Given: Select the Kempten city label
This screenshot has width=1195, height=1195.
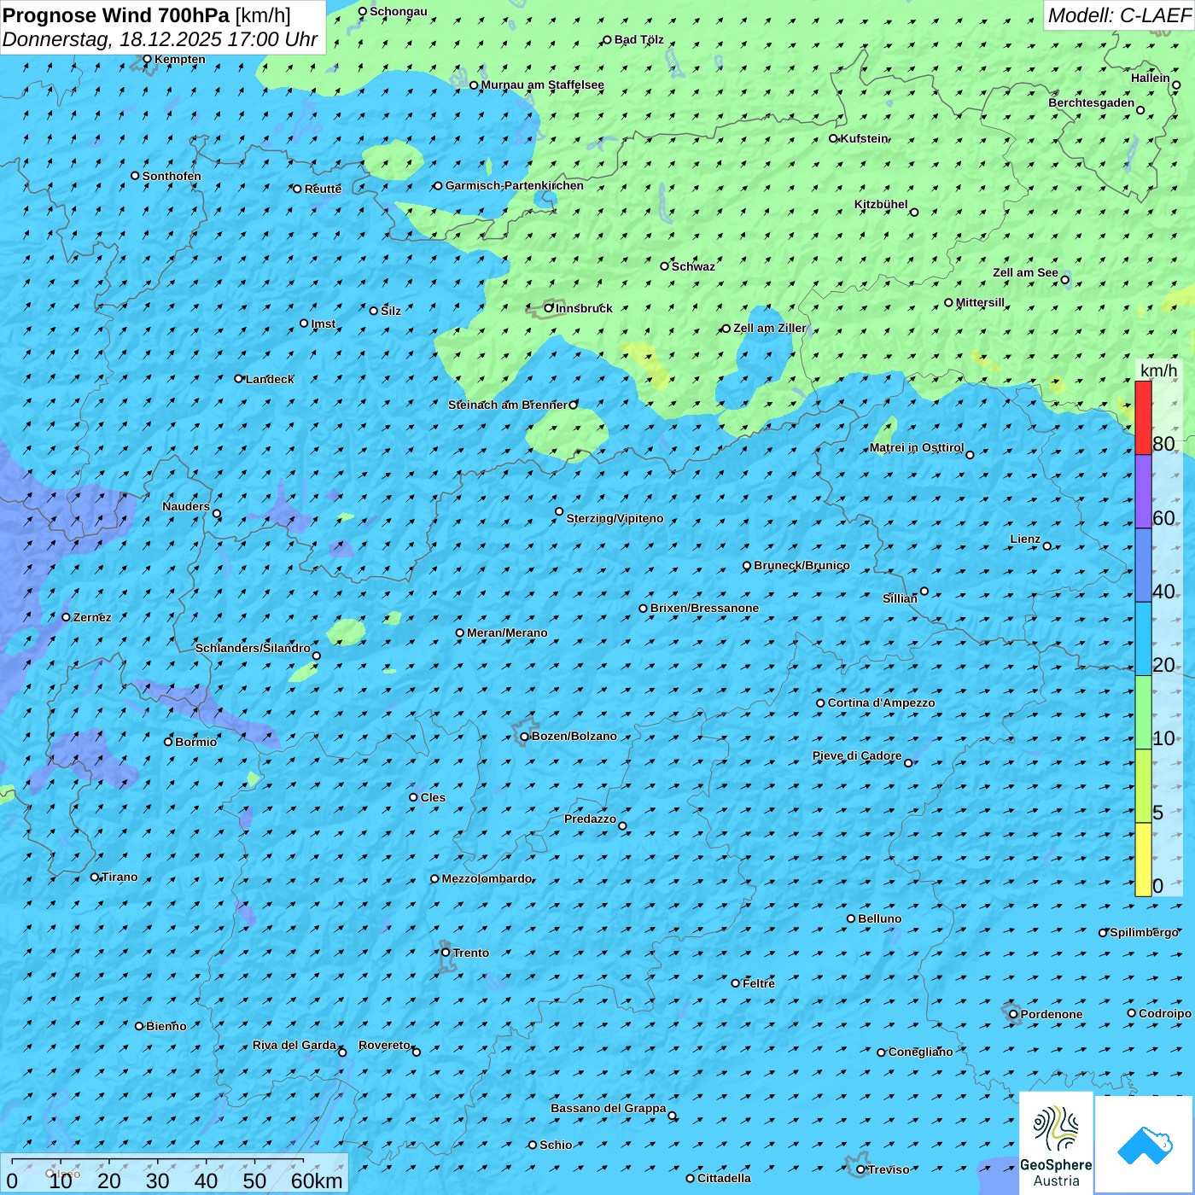Looking at the screenshot, I should pos(179,59).
